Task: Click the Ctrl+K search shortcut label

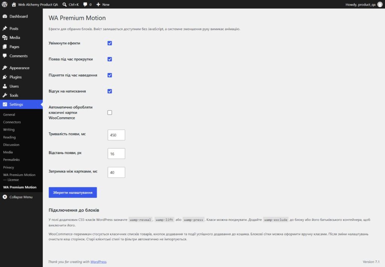Action: tap(74, 5)
